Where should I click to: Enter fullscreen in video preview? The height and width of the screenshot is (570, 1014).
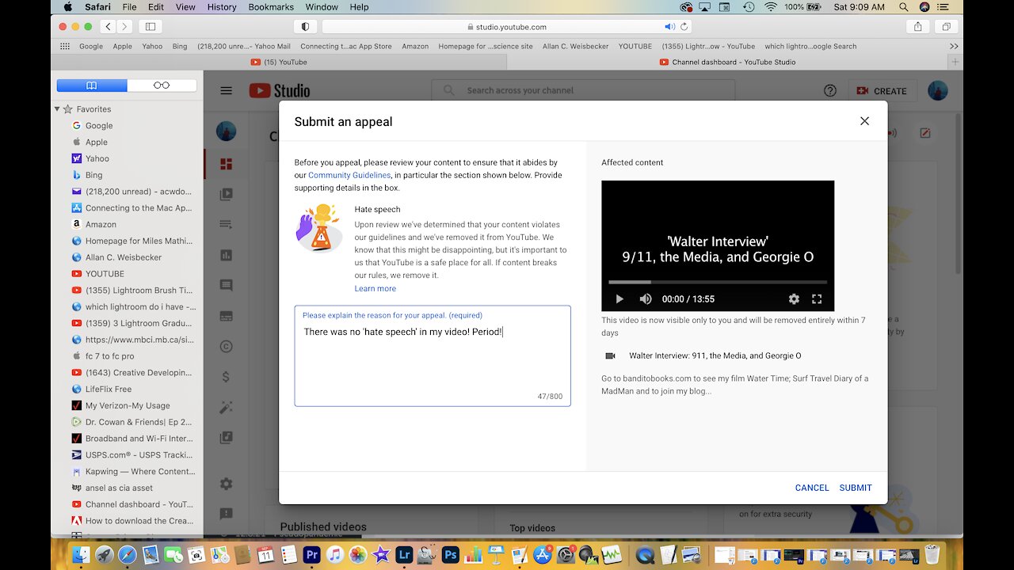[x=817, y=299]
